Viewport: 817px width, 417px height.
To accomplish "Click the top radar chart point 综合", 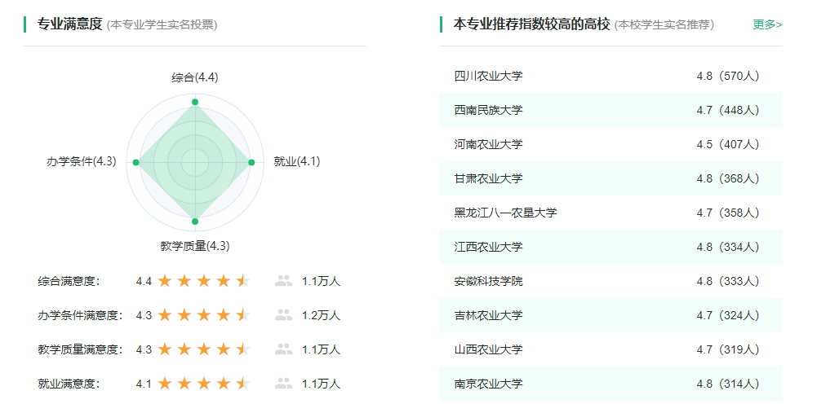I will coord(195,102).
